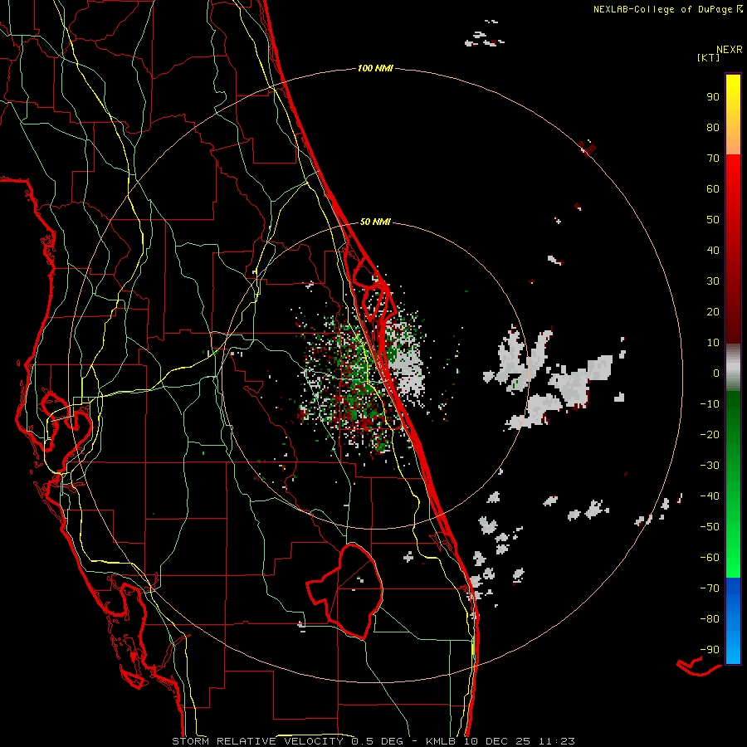
Task: Select the 60 value on the velocity scale
Action: [x=713, y=189]
